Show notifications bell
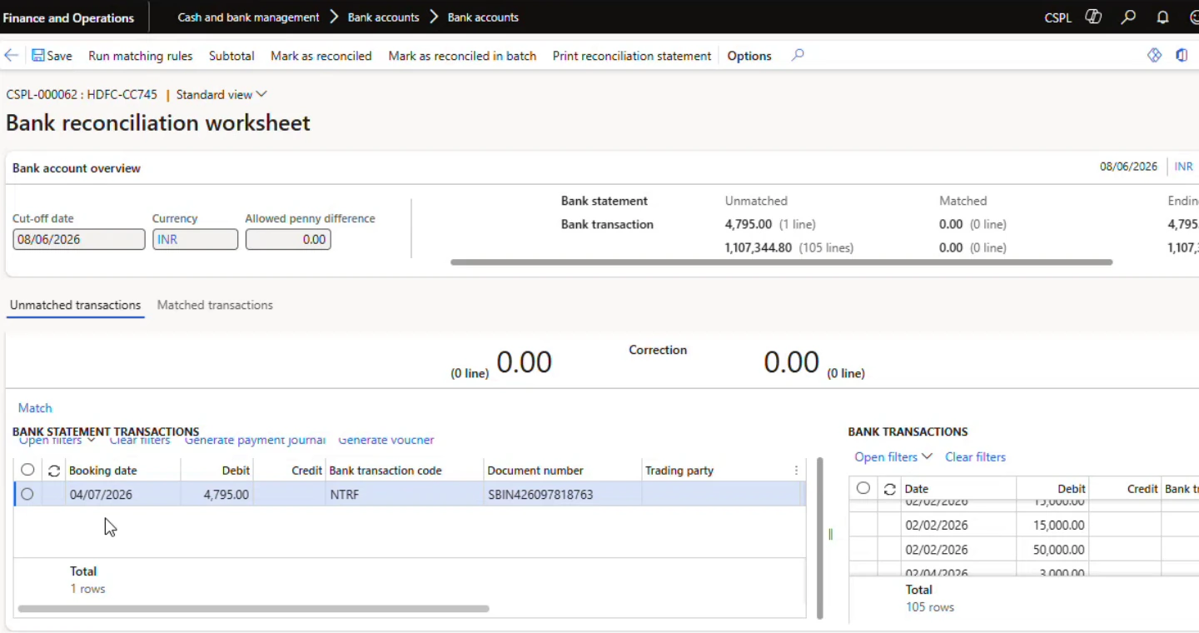Viewport: 1199px width, 633px height. (x=1163, y=17)
